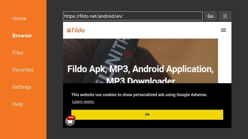The image size is (248, 139).
Task: Go to Home in the sidebar
Action: coord(19,18)
